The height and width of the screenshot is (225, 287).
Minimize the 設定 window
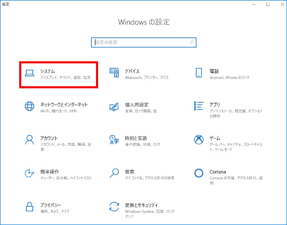pos(254,4)
